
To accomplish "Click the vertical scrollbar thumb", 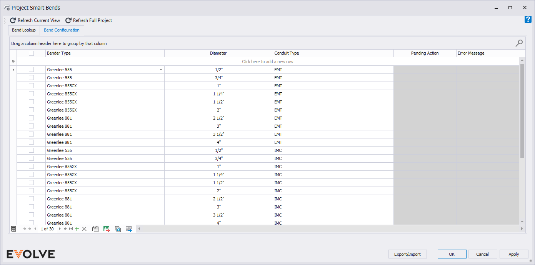I will (x=522, y=111).
